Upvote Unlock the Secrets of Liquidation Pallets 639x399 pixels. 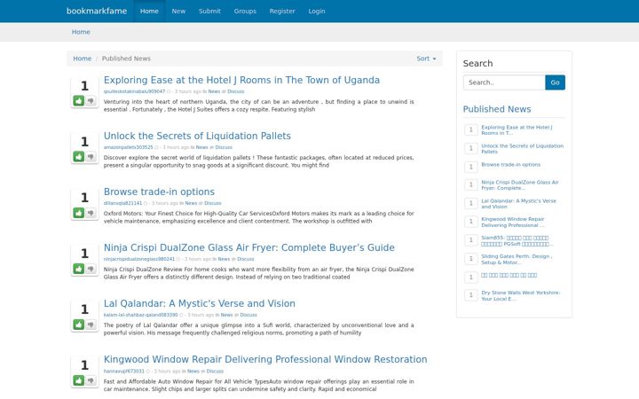[79, 156]
